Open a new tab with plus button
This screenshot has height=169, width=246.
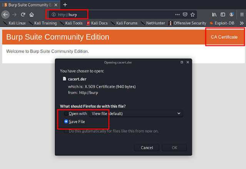[65, 5]
